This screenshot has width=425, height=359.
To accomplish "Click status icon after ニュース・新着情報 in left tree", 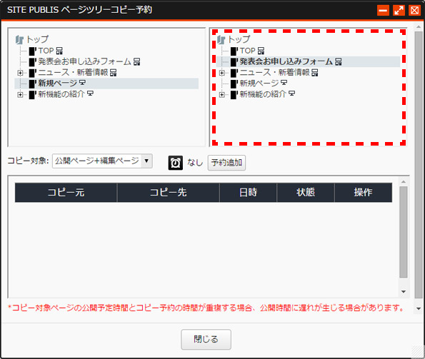I will pos(114,73).
